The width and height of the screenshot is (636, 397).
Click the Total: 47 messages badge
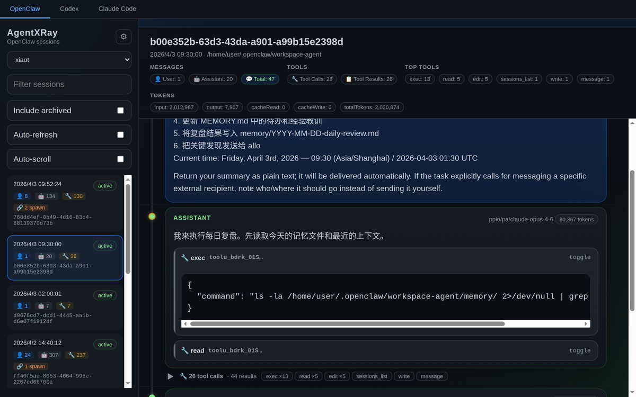click(260, 79)
